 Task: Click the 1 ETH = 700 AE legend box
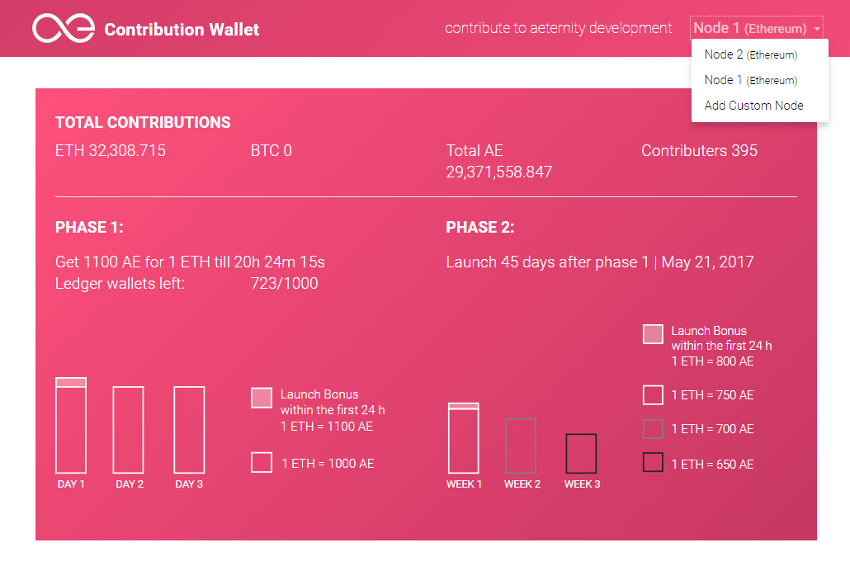(653, 428)
